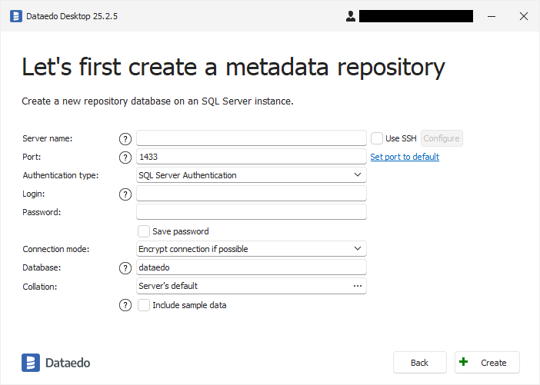The height and width of the screenshot is (385, 540).
Task: Click the disabled Configure SSH button
Action: pos(442,138)
